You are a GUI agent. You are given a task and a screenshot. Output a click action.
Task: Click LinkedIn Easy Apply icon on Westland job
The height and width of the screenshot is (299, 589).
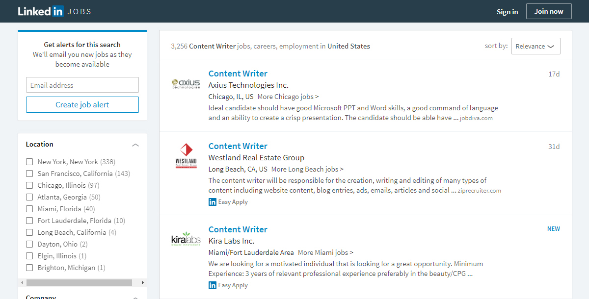[213, 202]
